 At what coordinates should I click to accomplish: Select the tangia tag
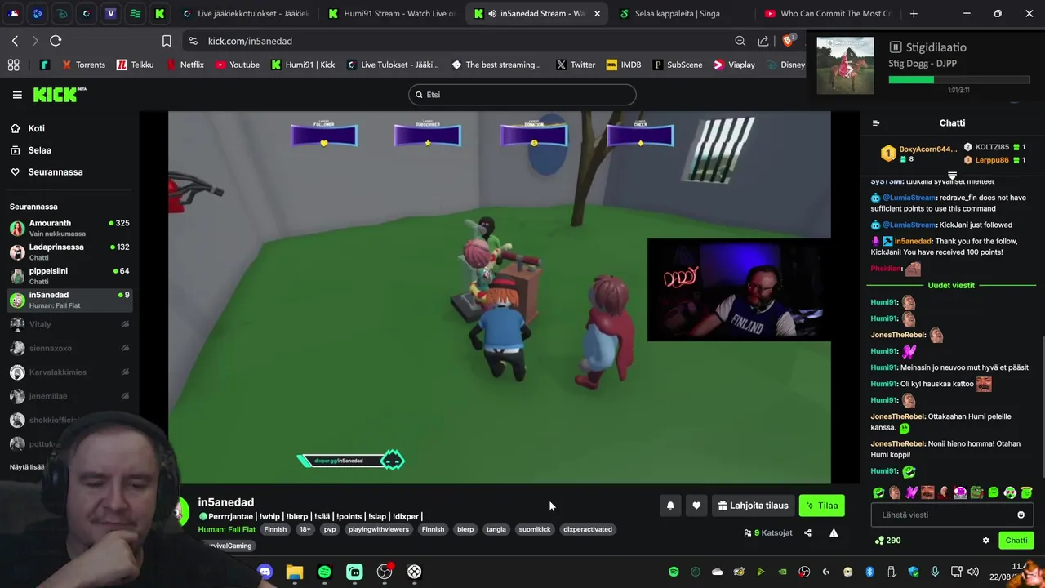coord(496,529)
